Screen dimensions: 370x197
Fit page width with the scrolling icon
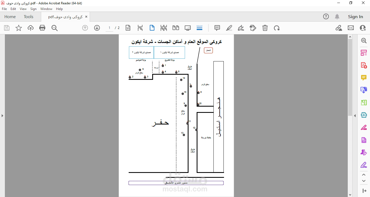pos(140,28)
